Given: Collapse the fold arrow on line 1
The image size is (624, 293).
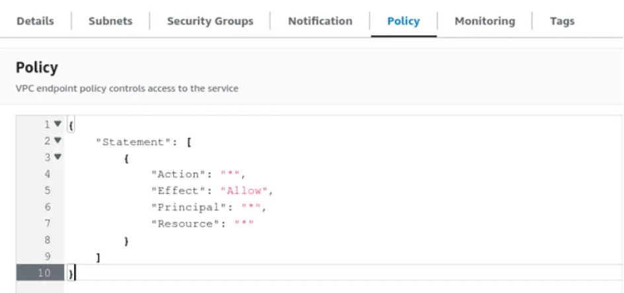Looking at the screenshot, I should (58, 124).
